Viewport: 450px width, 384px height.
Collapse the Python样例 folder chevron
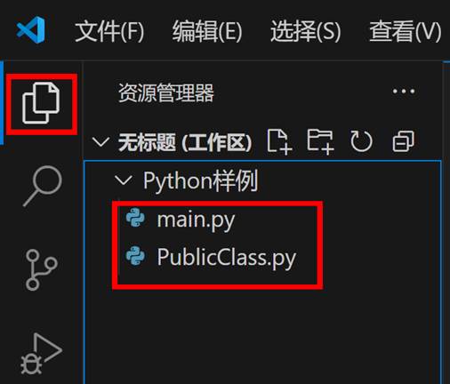click(x=123, y=180)
